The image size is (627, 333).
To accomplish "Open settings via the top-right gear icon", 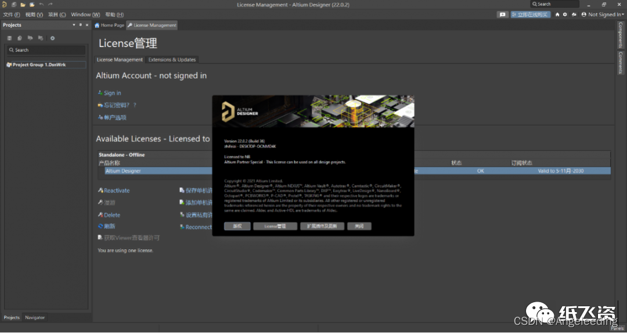I will (x=565, y=15).
